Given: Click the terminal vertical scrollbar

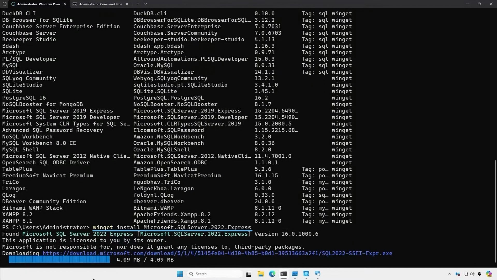Looking at the screenshot, I should pos(495,211).
